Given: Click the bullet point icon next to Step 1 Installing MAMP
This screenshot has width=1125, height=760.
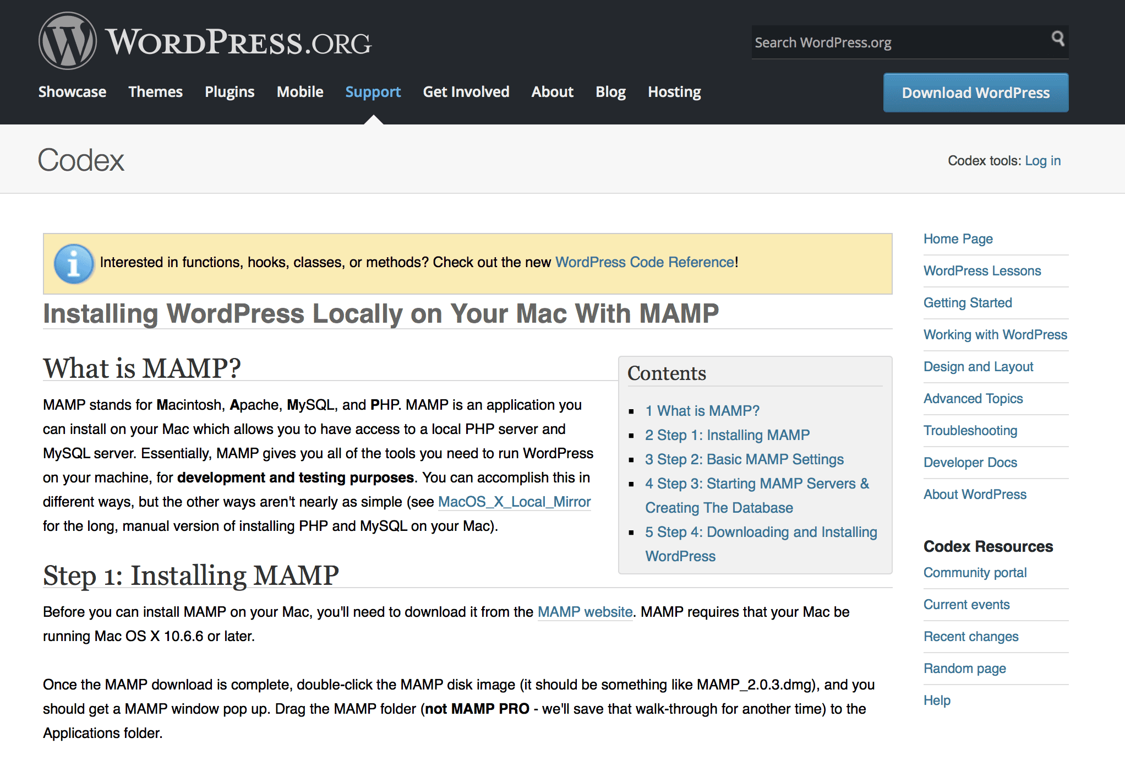Looking at the screenshot, I should tap(634, 435).
